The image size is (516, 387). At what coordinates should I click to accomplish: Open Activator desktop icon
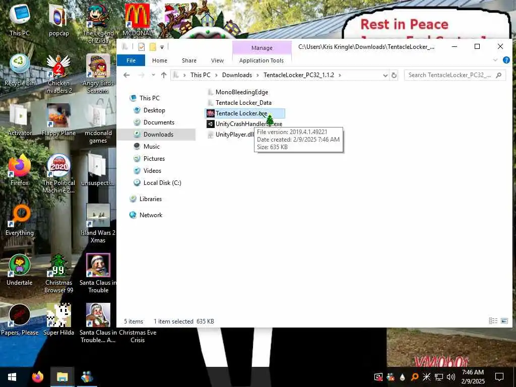[x=20, y=120]
